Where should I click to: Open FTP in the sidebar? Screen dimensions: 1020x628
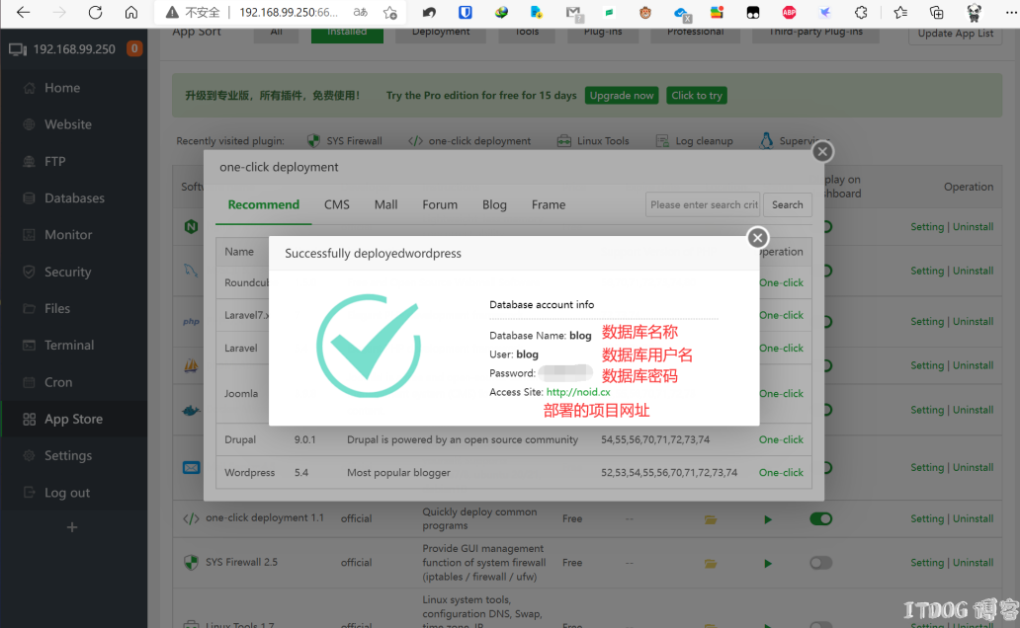pyautogui.click(x=54, y=161)
